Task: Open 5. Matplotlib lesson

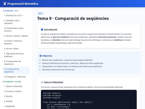Action: [x=16, y=106]
